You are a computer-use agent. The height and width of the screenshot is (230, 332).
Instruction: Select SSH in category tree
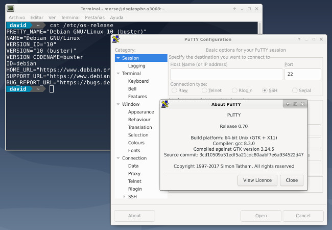coord(132,197)
